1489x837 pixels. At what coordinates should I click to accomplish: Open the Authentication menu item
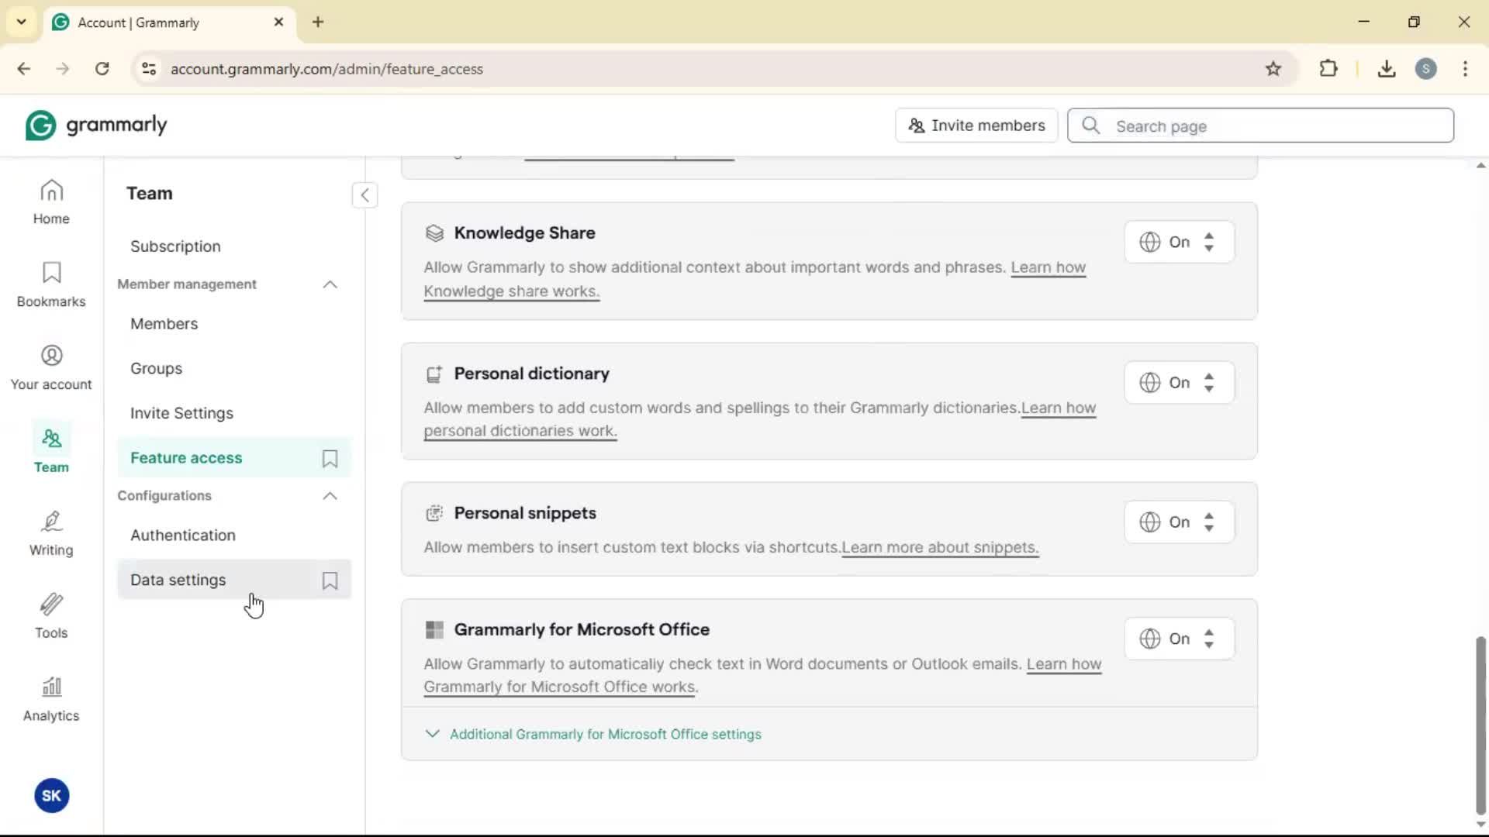pyautogui.click(x=183, y=536)
